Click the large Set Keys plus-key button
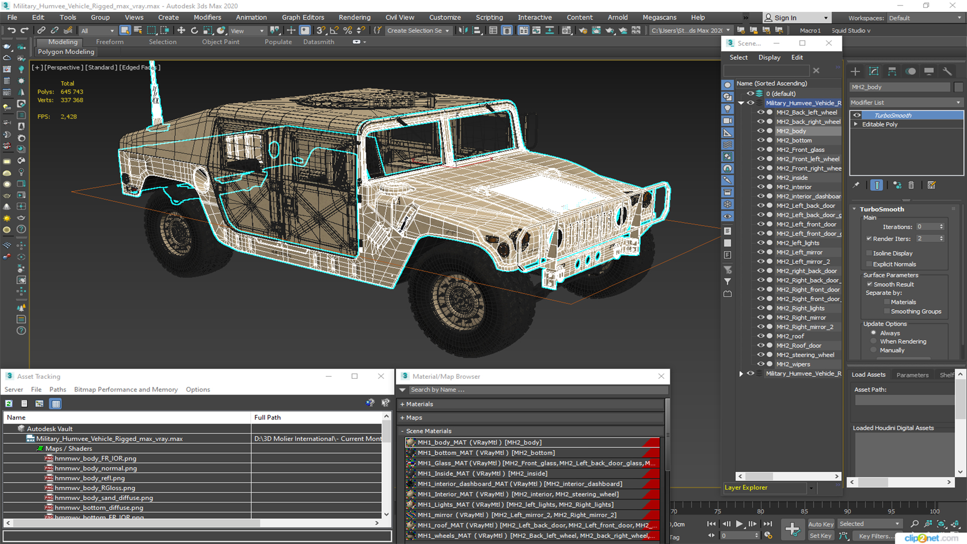 pos(793,529)
